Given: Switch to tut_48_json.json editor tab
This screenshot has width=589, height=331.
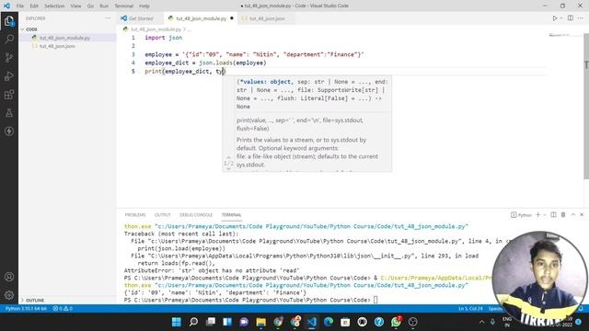Looking at the screenshot, I should pos(267,18).
